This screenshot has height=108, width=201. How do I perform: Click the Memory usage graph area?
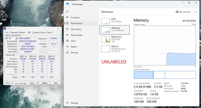click(165, 46)
